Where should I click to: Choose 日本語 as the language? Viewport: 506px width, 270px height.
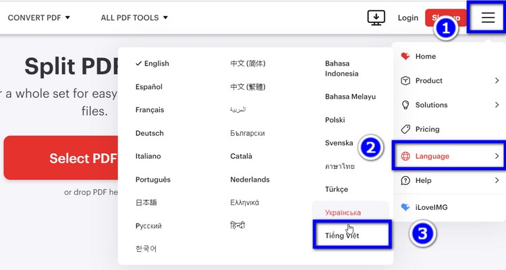146,202
